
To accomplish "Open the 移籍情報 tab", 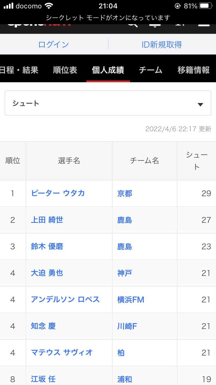I will (x=194, y=70).
